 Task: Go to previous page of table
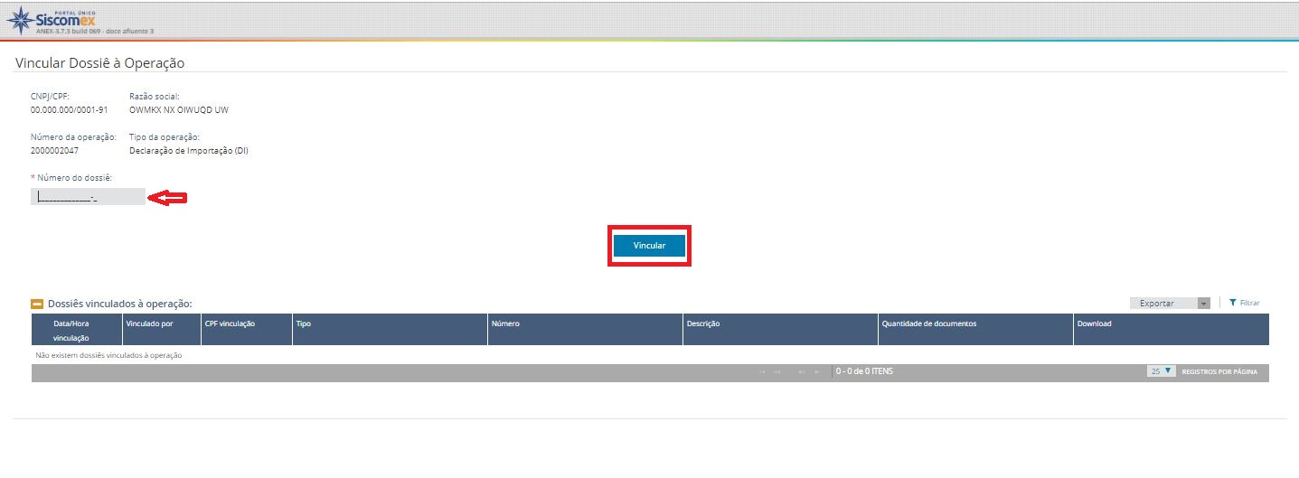tap(777, 371)
